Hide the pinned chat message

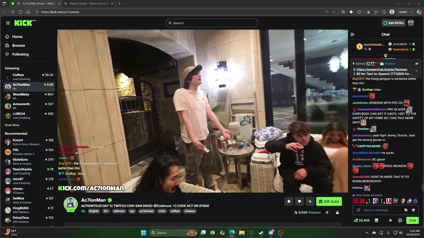pyautogui.click(x=417, y=63)
